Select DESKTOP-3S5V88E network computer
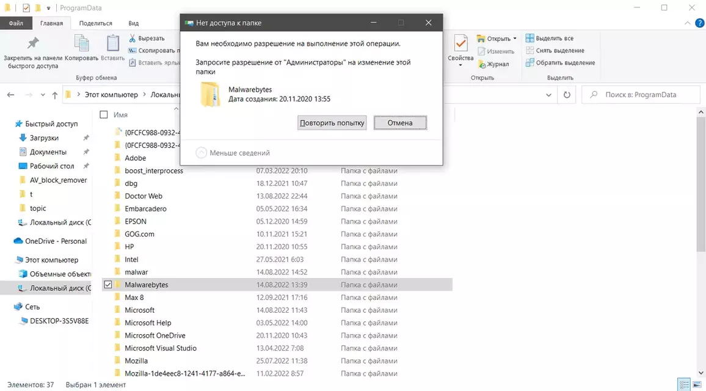Screen dimensions: 706x391 pos(54,321)
